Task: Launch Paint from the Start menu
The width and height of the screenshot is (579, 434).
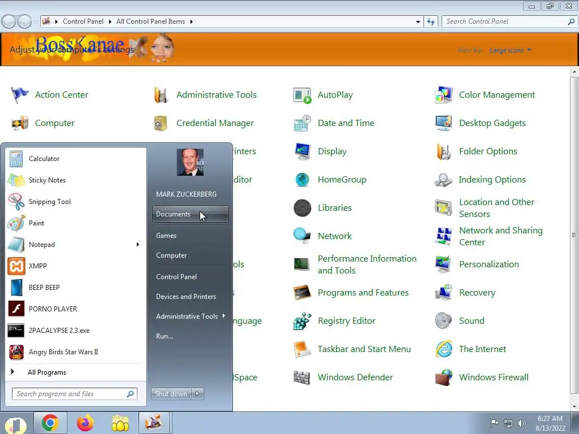Action: tap(76, 223)
